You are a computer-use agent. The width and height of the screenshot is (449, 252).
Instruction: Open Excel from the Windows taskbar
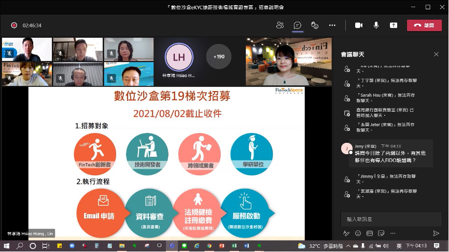click(234, 246)
